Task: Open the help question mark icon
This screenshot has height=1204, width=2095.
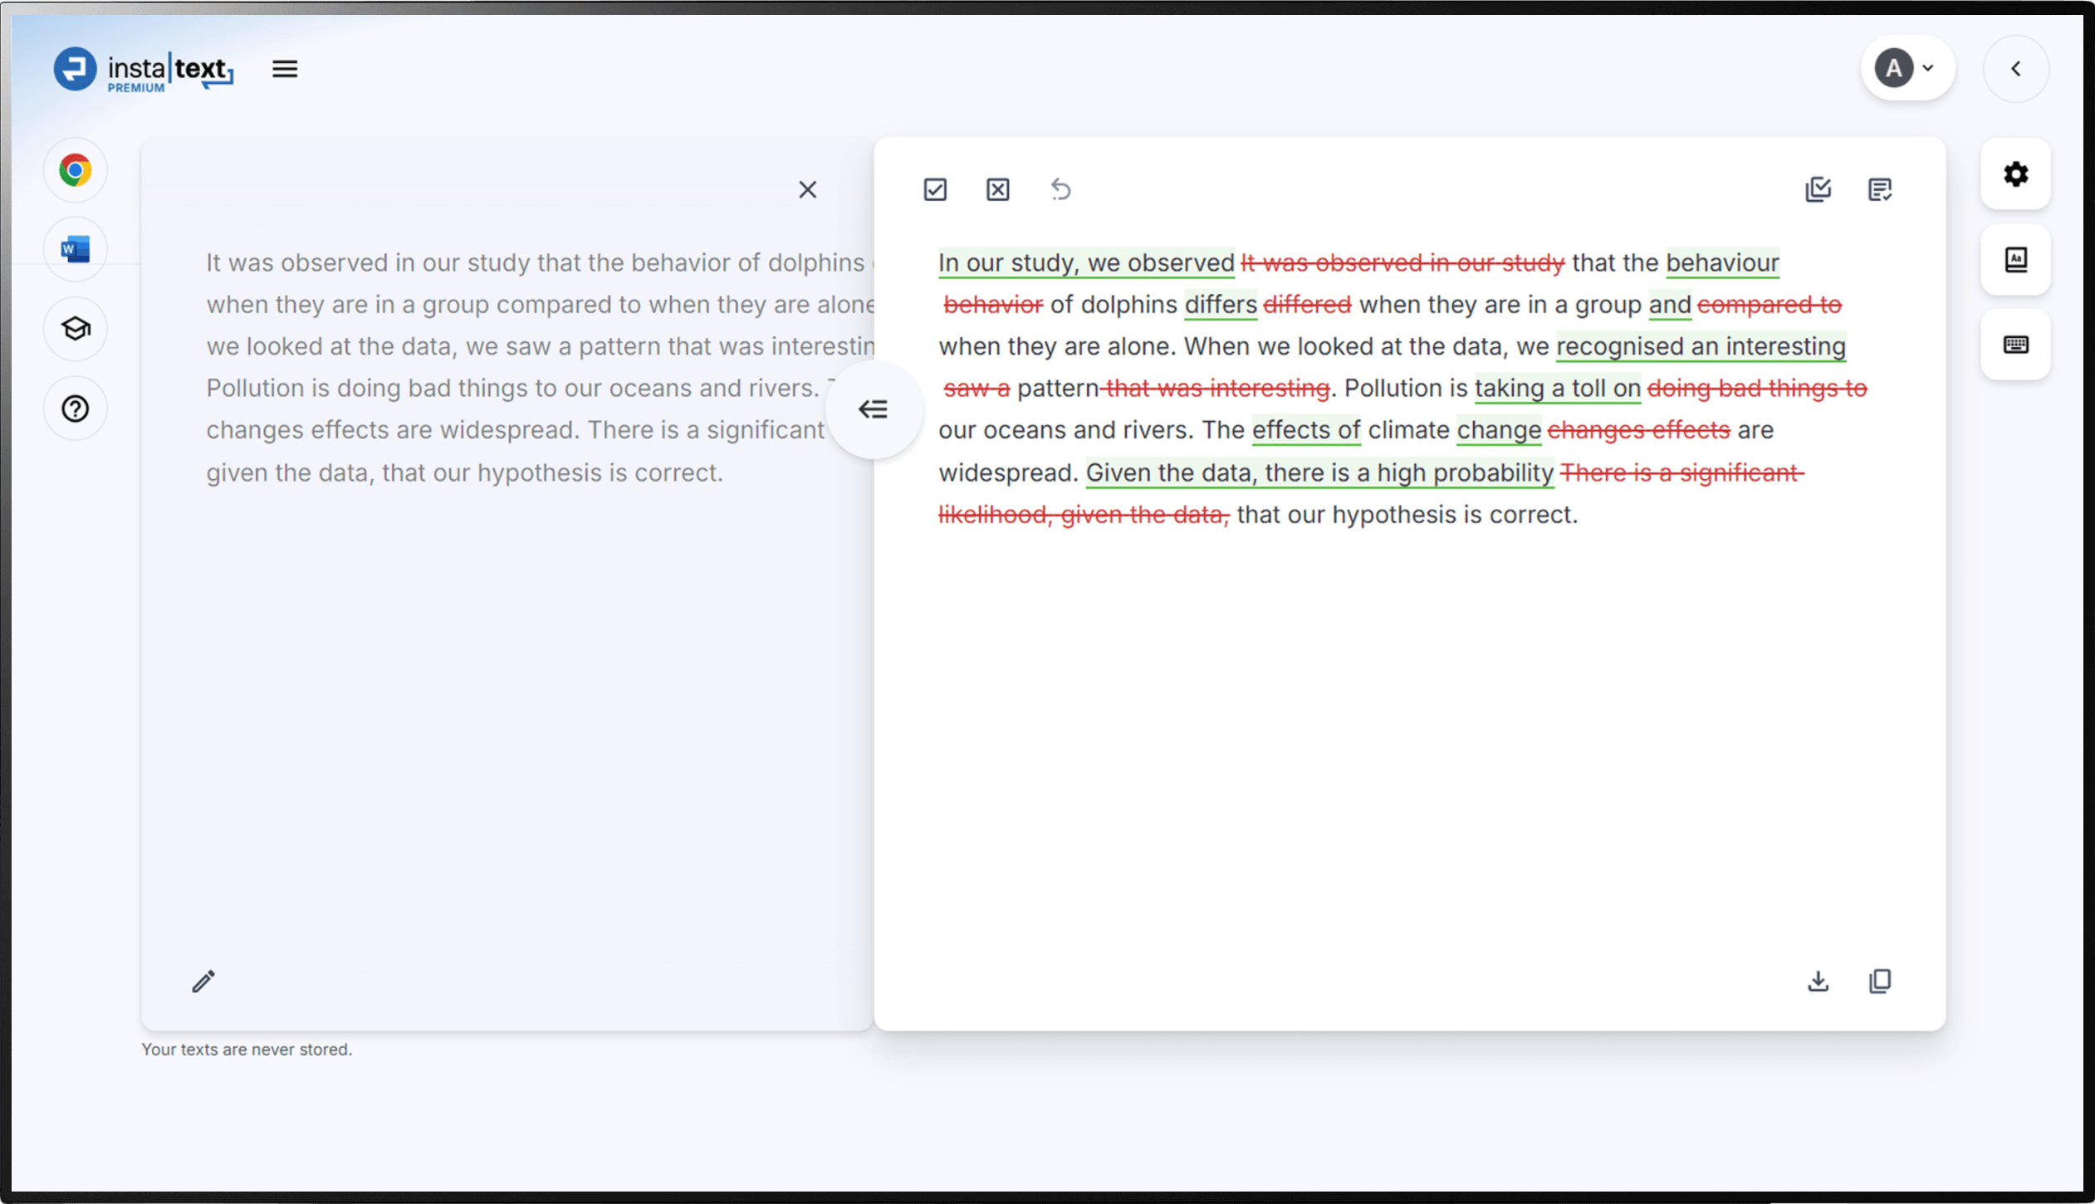Action: click(x=76, y=409)
